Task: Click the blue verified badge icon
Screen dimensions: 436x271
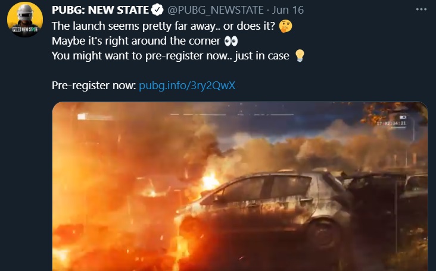Action: click(x=157, y=10)
